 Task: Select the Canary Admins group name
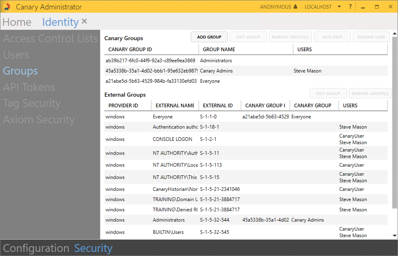pyautogui.click(x=216, y=71)
